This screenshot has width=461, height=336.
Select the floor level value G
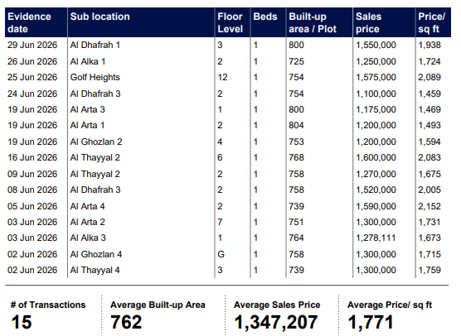coord(221,254)
